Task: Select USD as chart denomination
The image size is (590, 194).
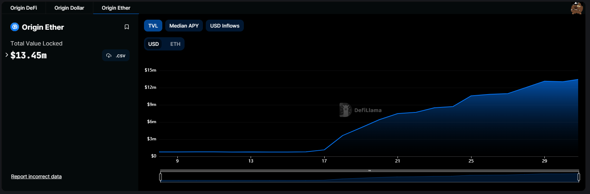Action: [154, 44]
